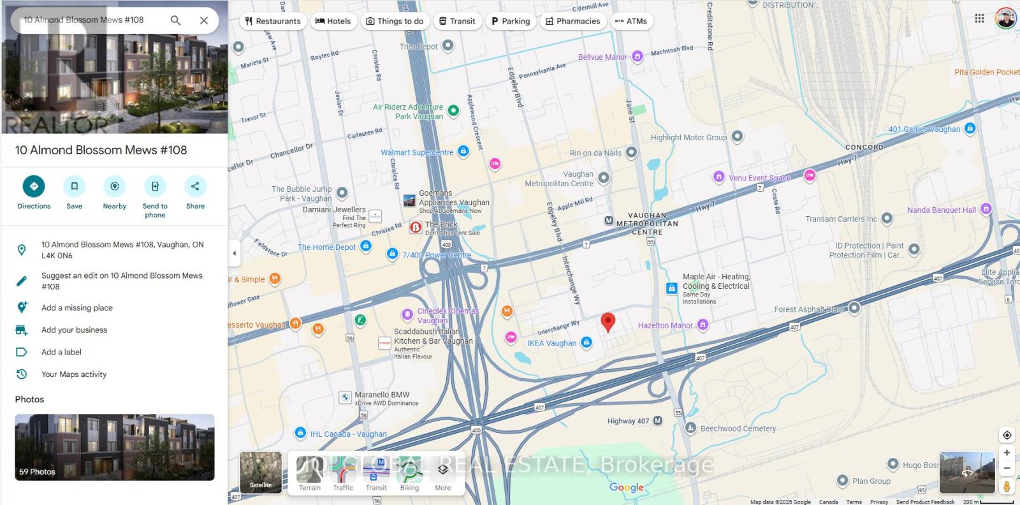Select the Bellvue Manor marker
1020x505 pixels.
637,57
